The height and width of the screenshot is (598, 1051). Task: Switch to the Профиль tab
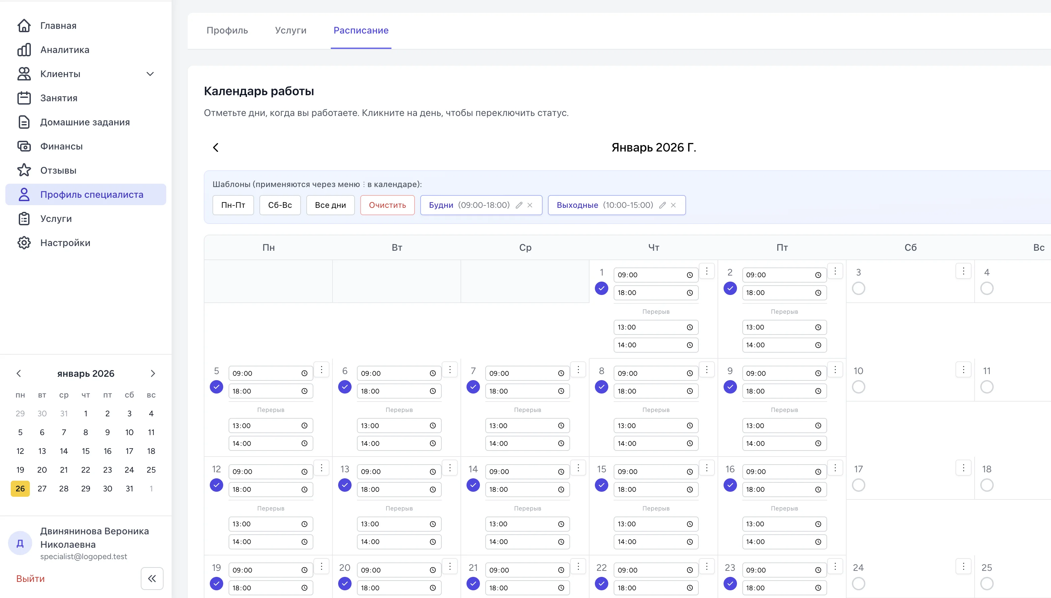coord(227,31)
